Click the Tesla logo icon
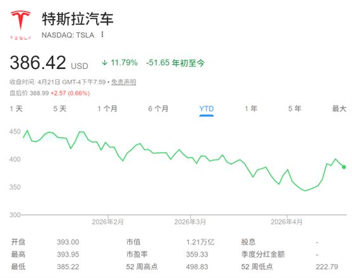Viewport: 352px width, 278px height. tap(20, 25)
